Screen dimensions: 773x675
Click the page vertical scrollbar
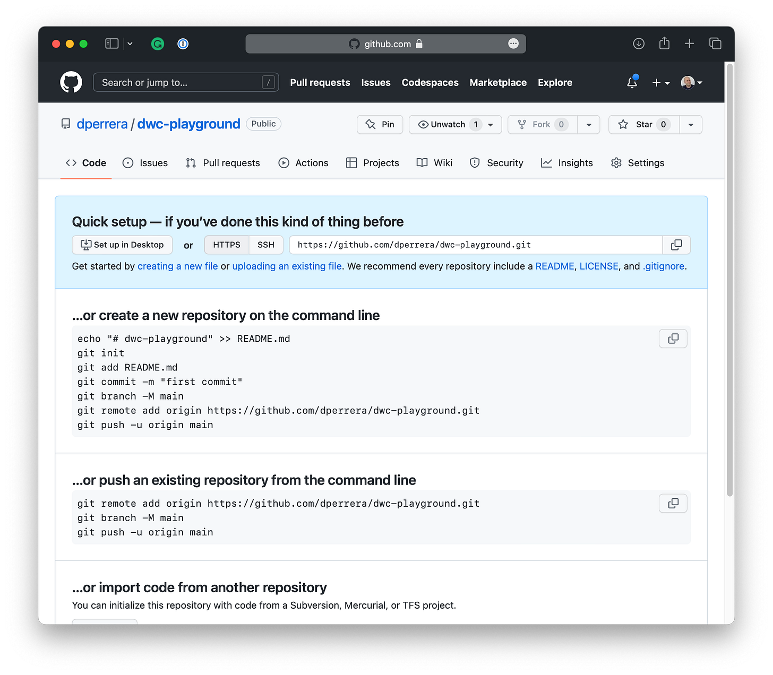coord(730,280)
